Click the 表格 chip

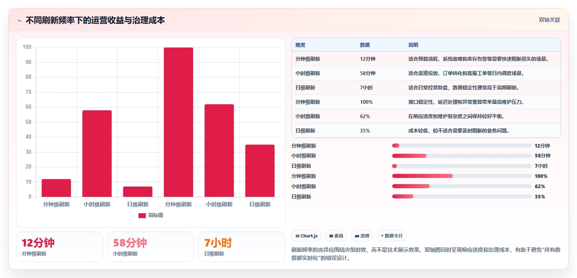(x=336, y=236)
